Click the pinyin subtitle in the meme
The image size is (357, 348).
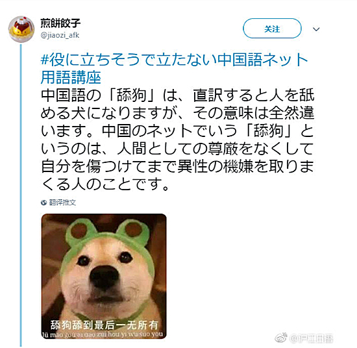103,334
